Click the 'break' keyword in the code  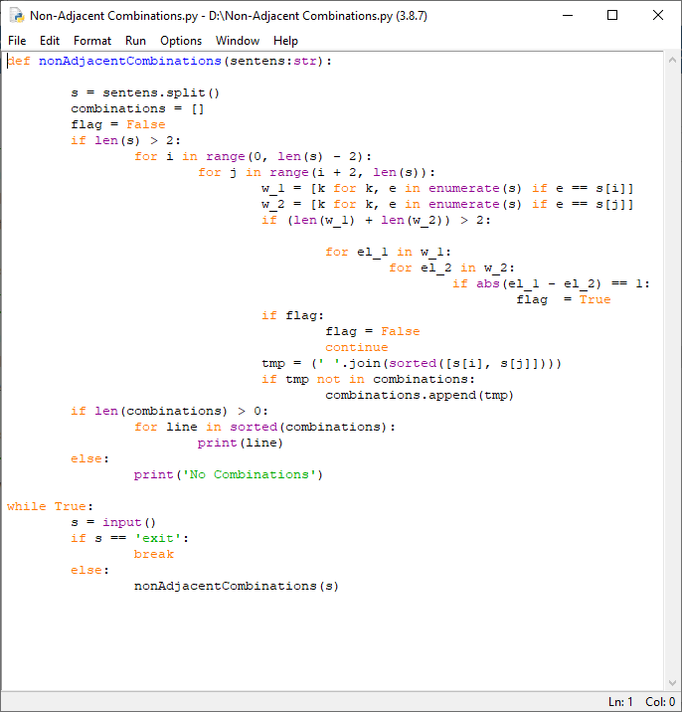pyautogui.click(x=154, y=554)
